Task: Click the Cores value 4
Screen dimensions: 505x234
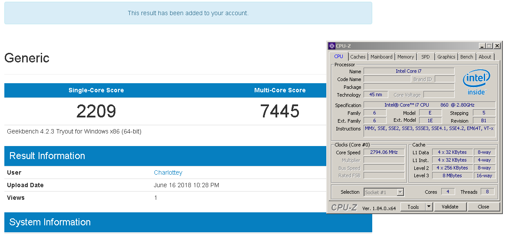Action: (x=448, y=192)
